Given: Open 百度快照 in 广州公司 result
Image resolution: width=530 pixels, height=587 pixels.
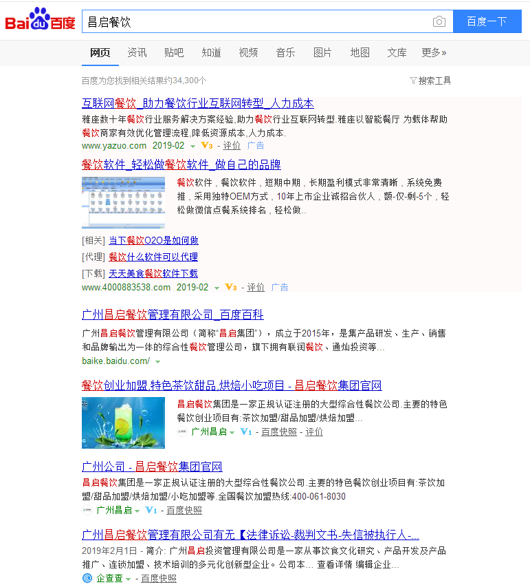Looking at the screenshot, I should click(184, 510).
